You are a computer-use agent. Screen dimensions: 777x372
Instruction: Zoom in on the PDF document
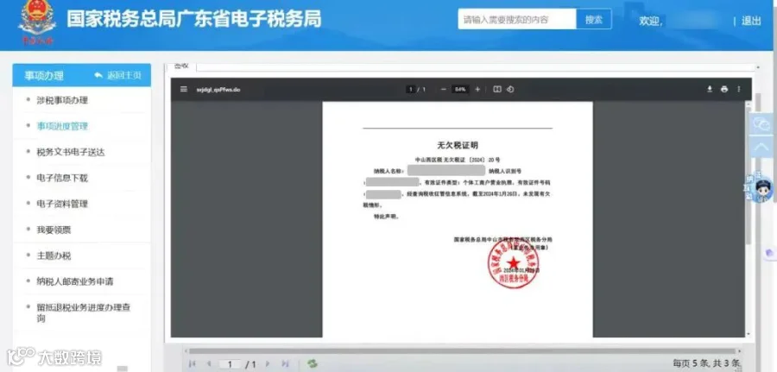477,89
